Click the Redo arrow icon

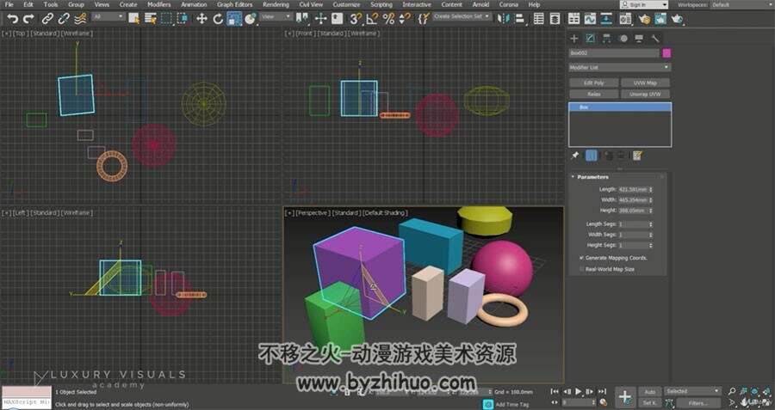[28, 19]
